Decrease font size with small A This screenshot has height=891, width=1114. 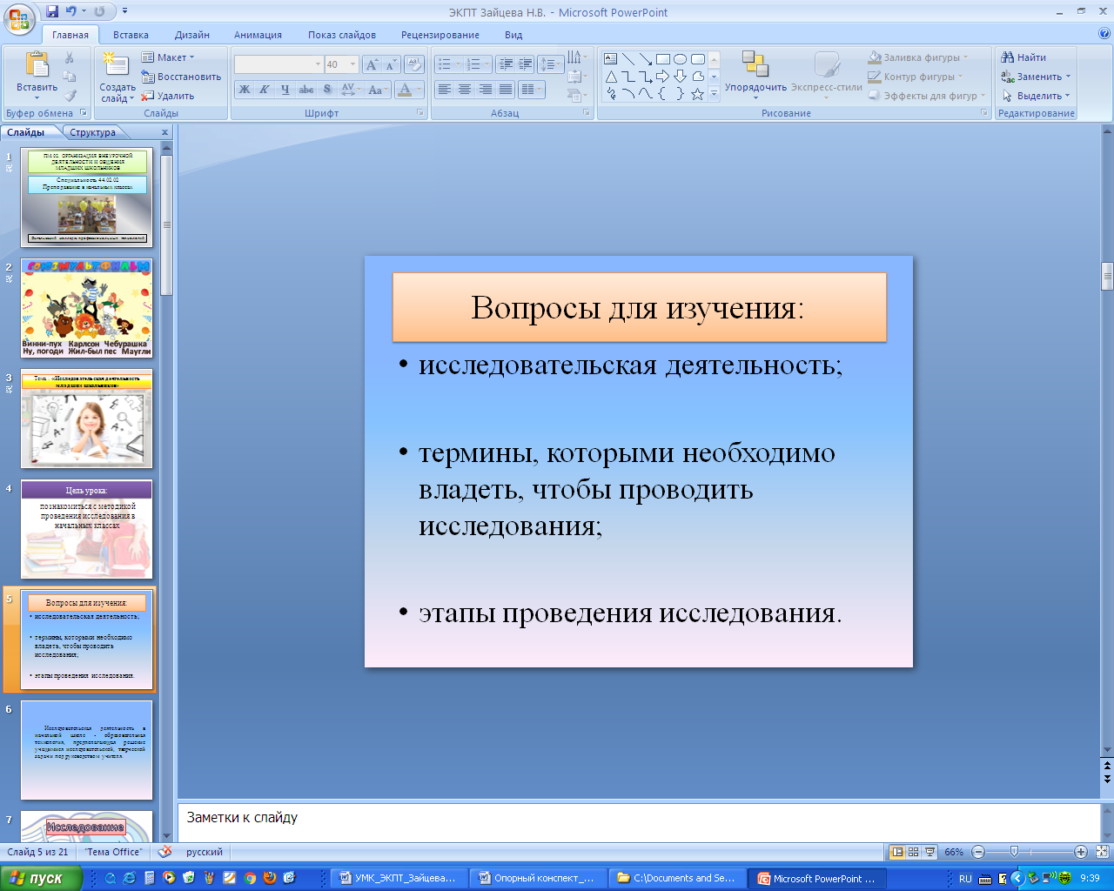(x=391, y=64)
